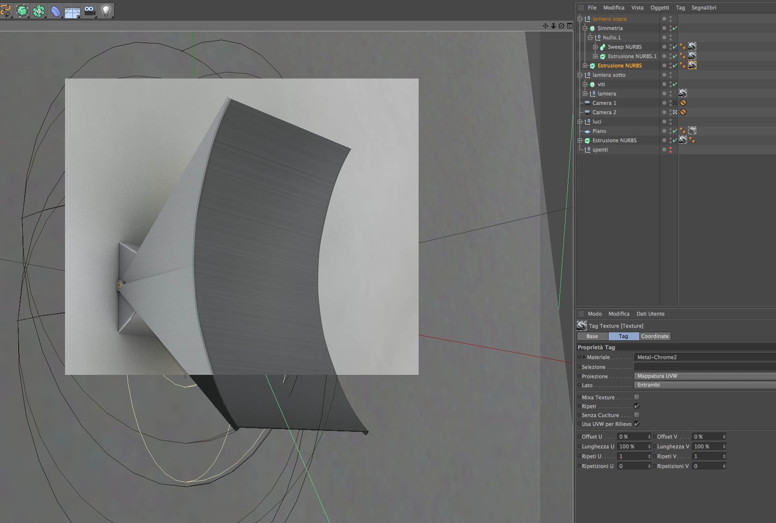Open the Oggetti menu in object manager
This screenshot has width=776, height=523.
click(660, 7)
